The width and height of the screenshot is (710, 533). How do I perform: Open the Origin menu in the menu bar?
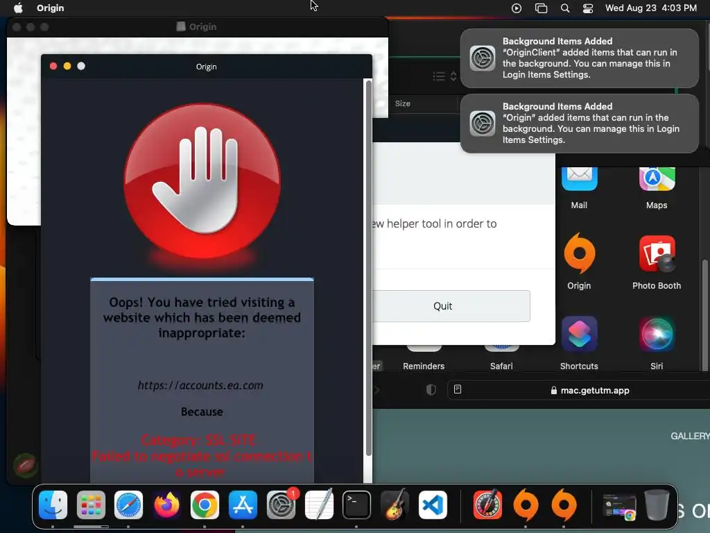click(50, 8)
